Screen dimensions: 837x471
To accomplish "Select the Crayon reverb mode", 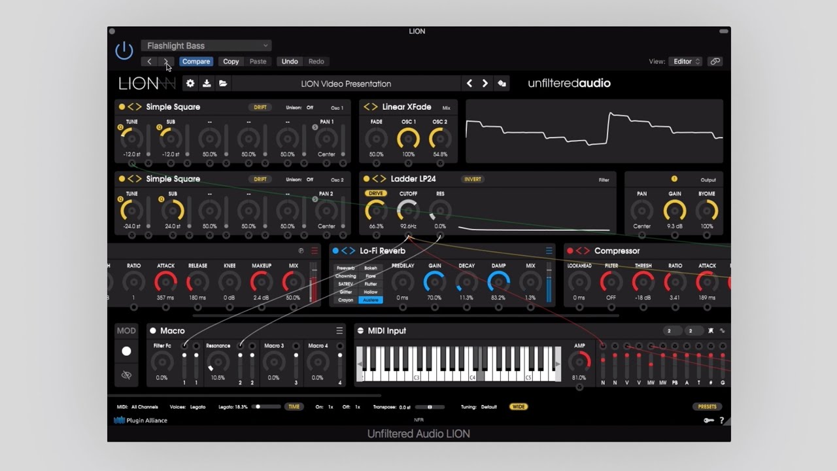I will 346,300.
